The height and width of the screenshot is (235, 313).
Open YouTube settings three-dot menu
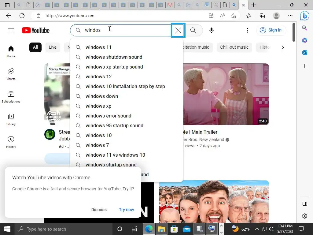point(248,30)
